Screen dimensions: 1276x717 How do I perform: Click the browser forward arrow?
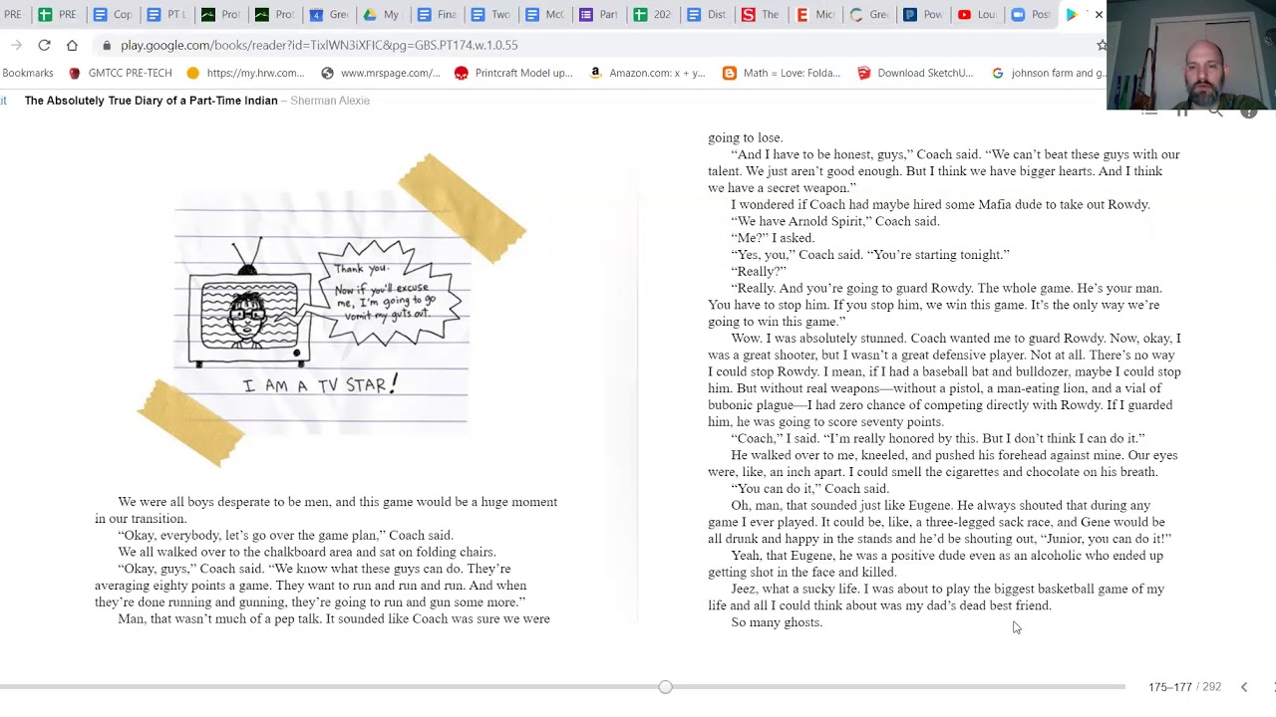pos(16,45)
